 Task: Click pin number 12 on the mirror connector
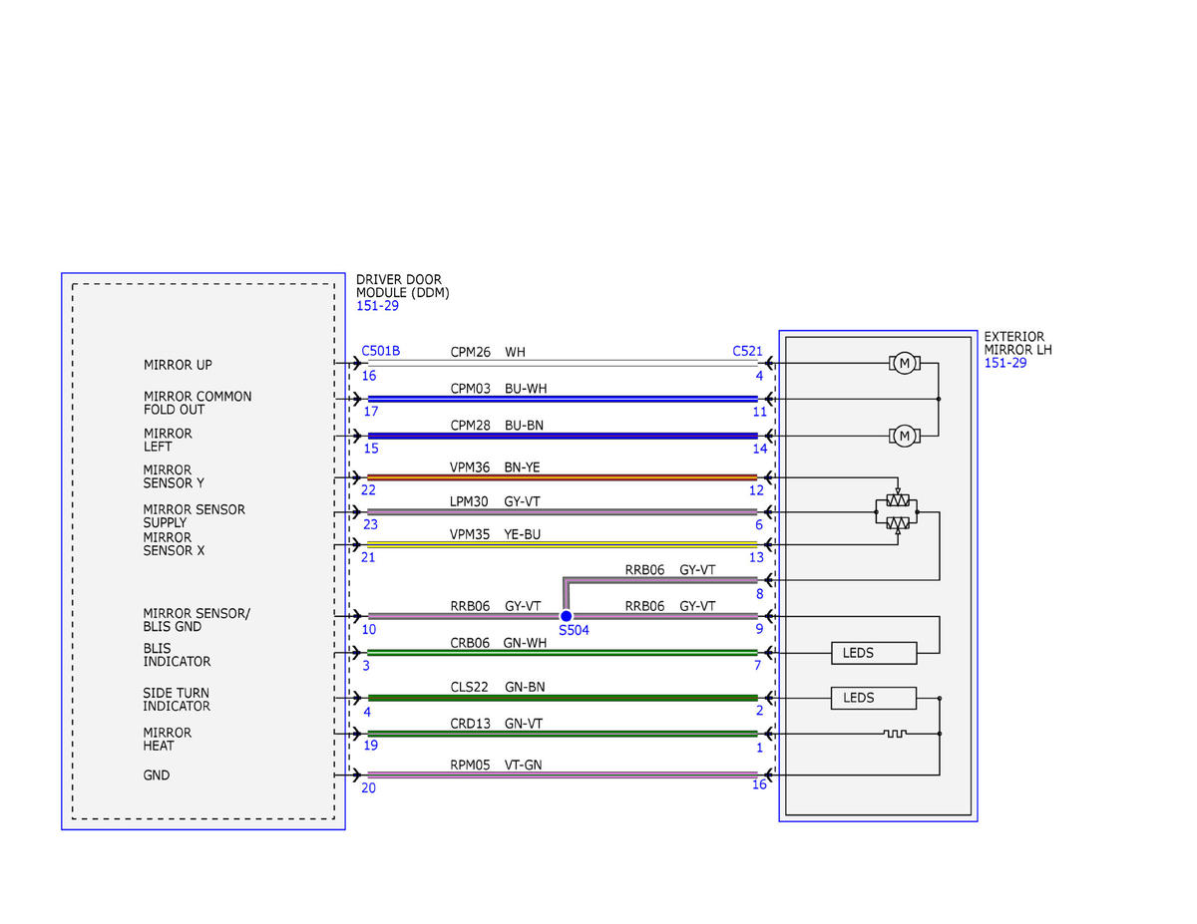(x=756, y=489)
